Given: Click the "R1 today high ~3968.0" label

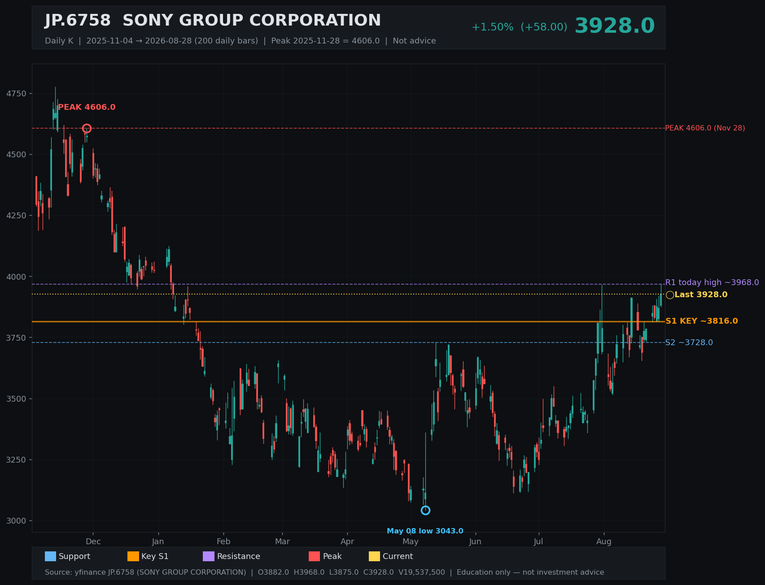Looking at the screenshot, I should (x=712, y=282).
